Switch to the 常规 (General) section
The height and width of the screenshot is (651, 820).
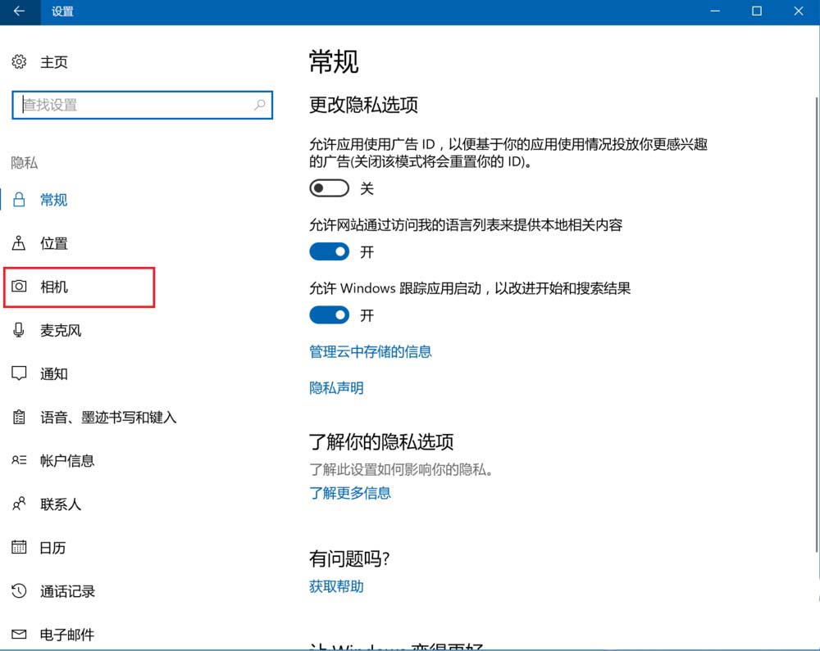pos(54,199)
